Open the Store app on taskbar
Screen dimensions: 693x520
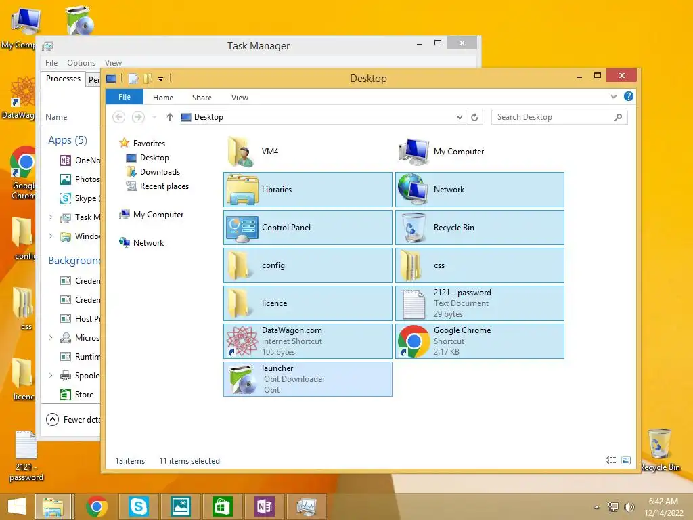pyautogui.click(x=222, y=506)
